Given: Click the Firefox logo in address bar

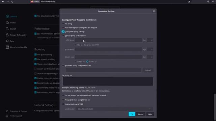Looking at the screenshot, I should [32, 2].
